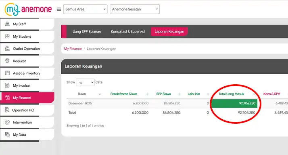Click the Asset & Inventory sidebar icon
This screenshot has width=288, height=155.
tap(7, 73)
